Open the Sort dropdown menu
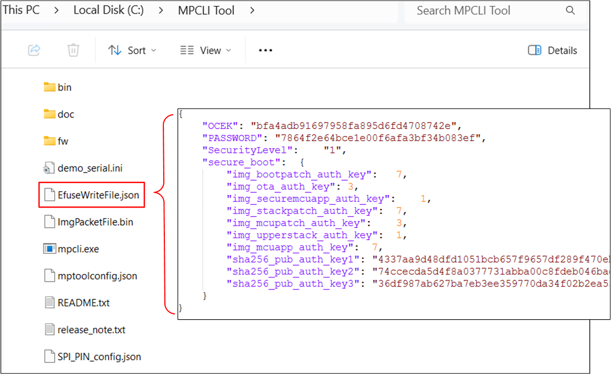Viewport: 611px width, 374px height. [132, 51]
